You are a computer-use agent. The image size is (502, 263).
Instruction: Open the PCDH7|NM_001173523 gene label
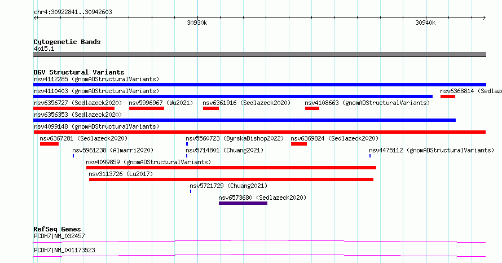tap(64, 250)
